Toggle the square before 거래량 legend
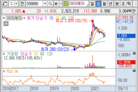Viewport: 138px width, 92px height. point(4,54)
